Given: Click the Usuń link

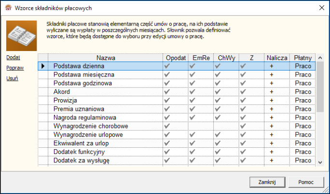Looking at the screenshot, I should (13, 78).
